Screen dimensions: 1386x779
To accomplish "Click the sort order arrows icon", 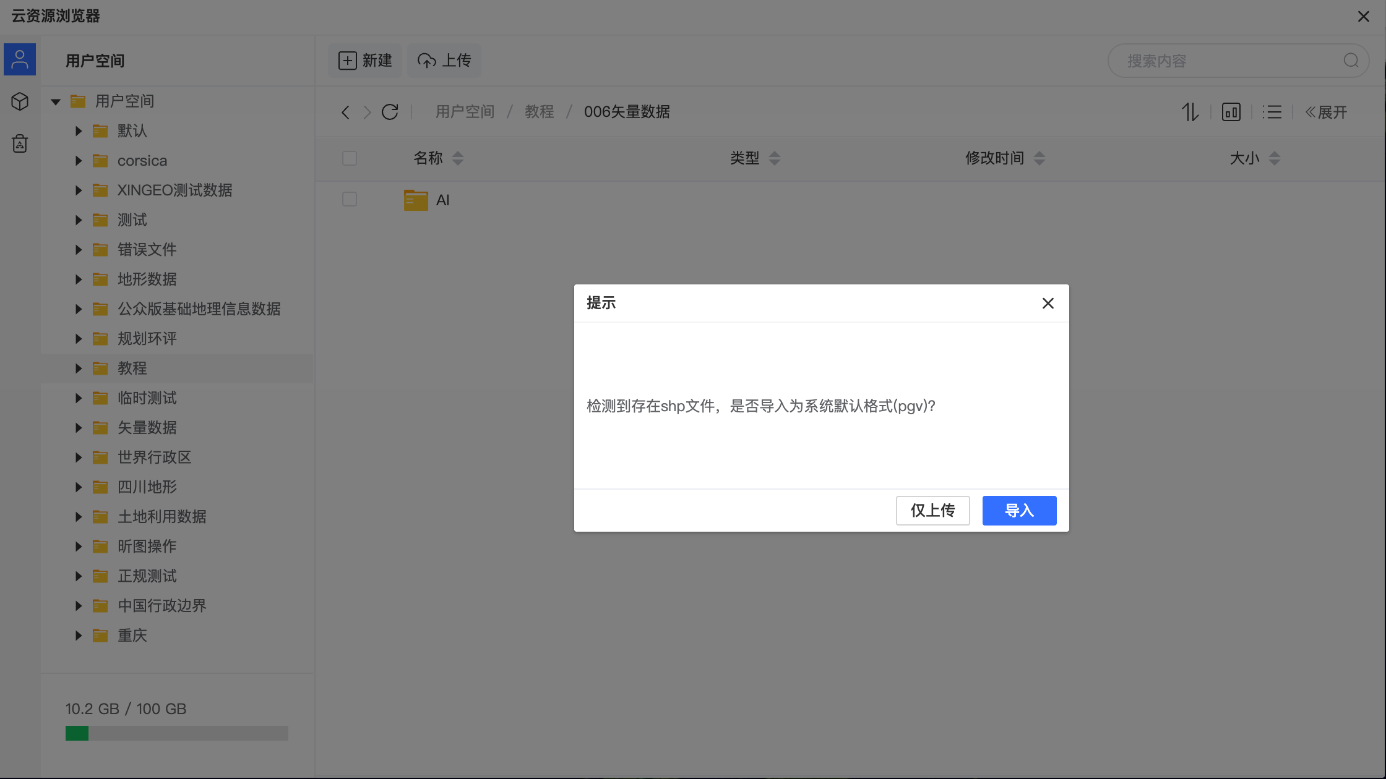I will pos(1190,112).
